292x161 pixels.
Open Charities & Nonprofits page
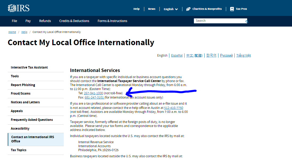click(207, 9)
